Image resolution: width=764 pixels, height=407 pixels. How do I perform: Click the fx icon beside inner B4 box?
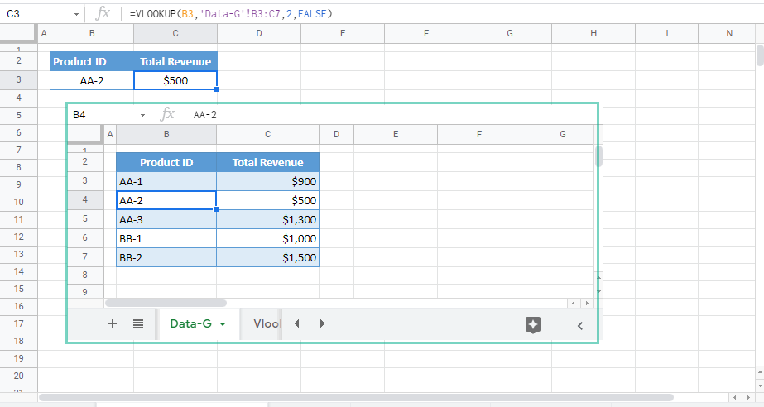point(167,114)
